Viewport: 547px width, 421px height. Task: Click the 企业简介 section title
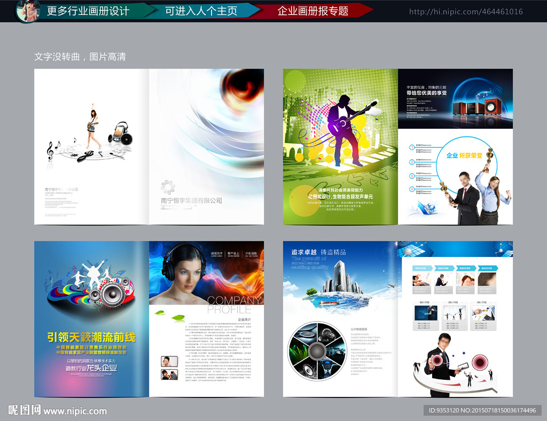click(244, 319)
